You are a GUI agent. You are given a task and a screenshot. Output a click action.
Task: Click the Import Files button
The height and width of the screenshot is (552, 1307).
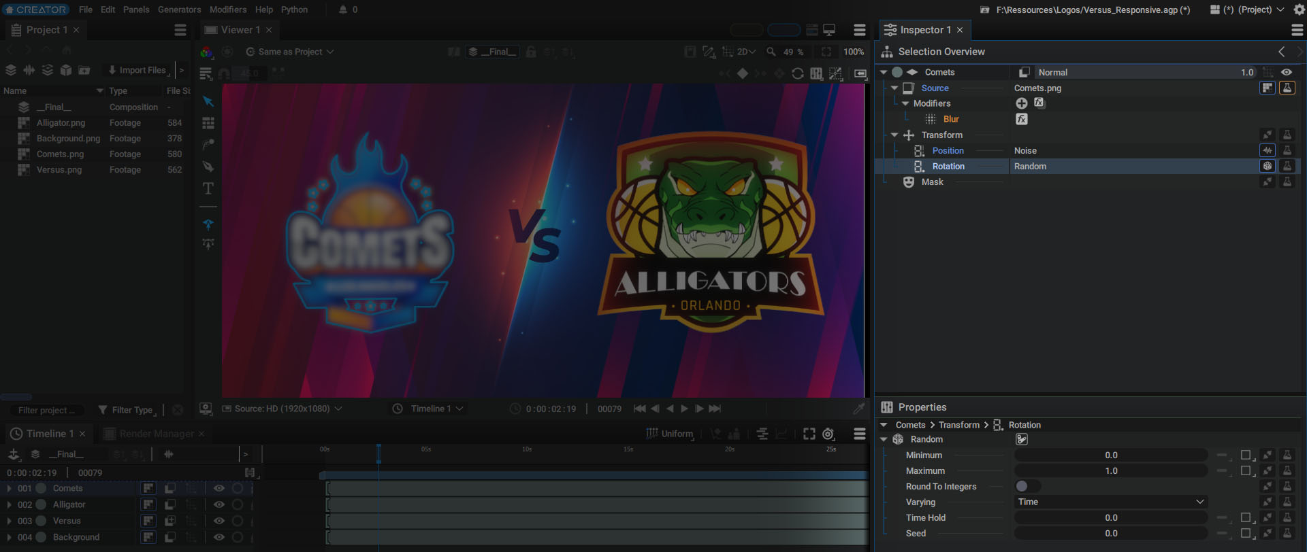tap(137, 70)
